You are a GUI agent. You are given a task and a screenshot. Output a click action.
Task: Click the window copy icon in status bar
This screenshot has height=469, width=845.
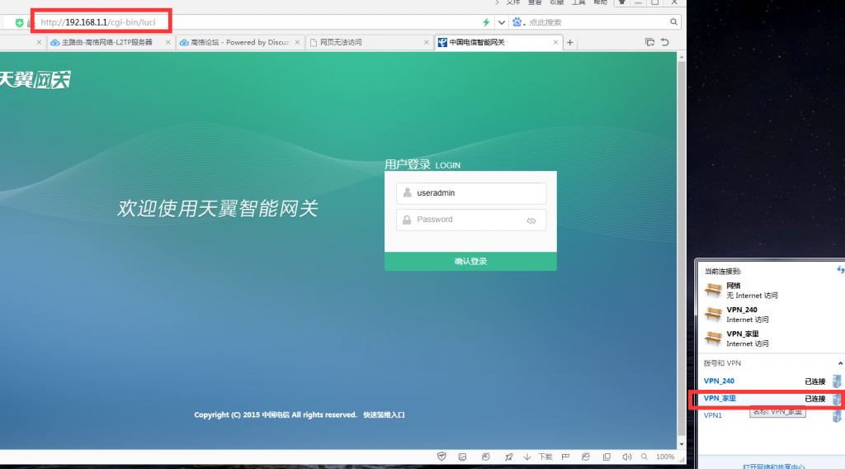(x=607, y=457)
